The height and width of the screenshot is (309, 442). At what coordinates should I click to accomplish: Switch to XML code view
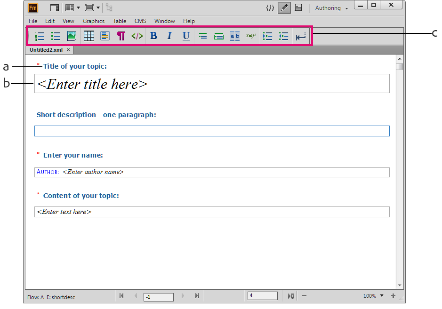click(270, 8)
